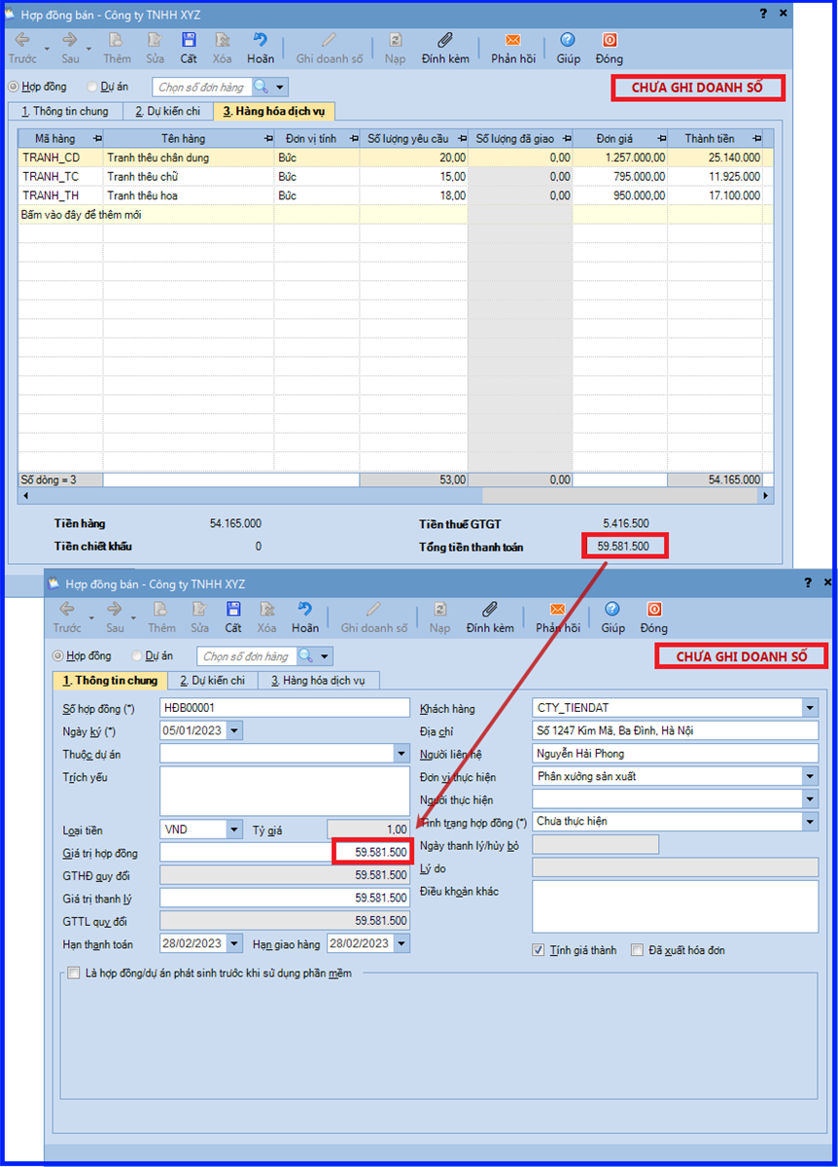
Task: Click Thêm icon in top window toolbar
Action: pyautogui.click(x=117, y=40)
